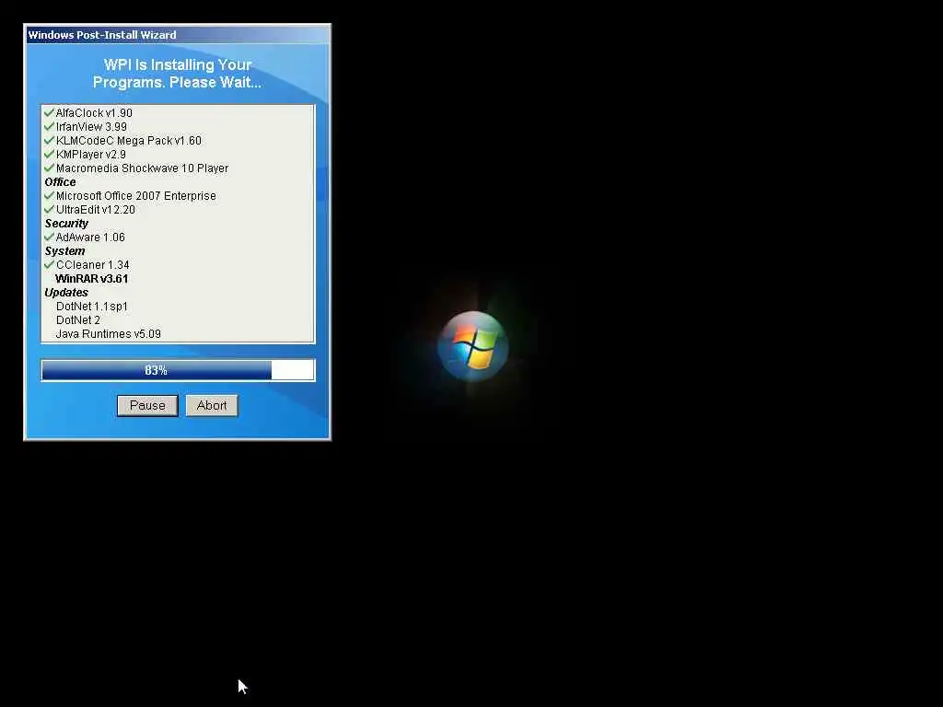Select Macromedia Shockwave 10 Player entry
Viewport: 943px width, 707px height.
pyautogui.click(x=142, y=168)
